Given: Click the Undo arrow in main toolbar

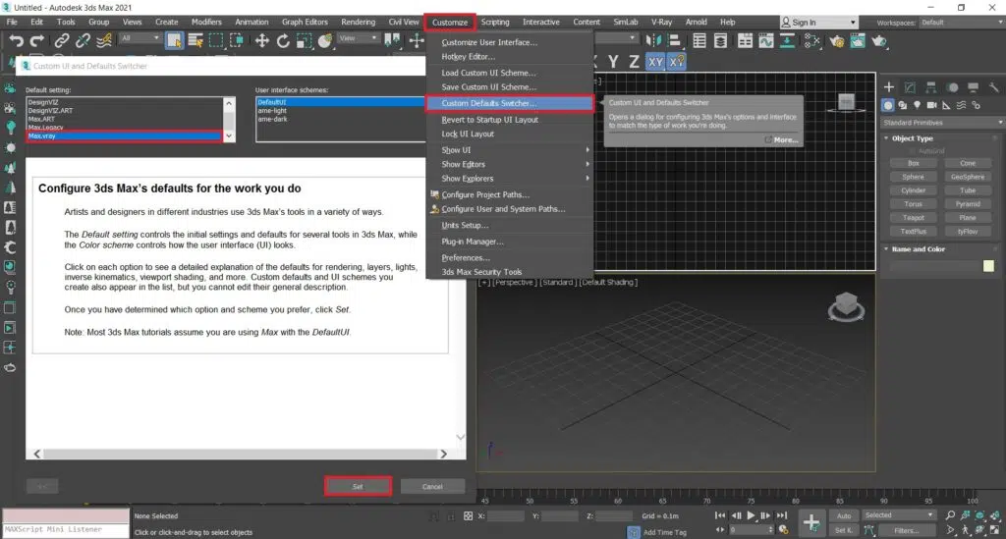Looking at the screenshot, I should (15, 40).
